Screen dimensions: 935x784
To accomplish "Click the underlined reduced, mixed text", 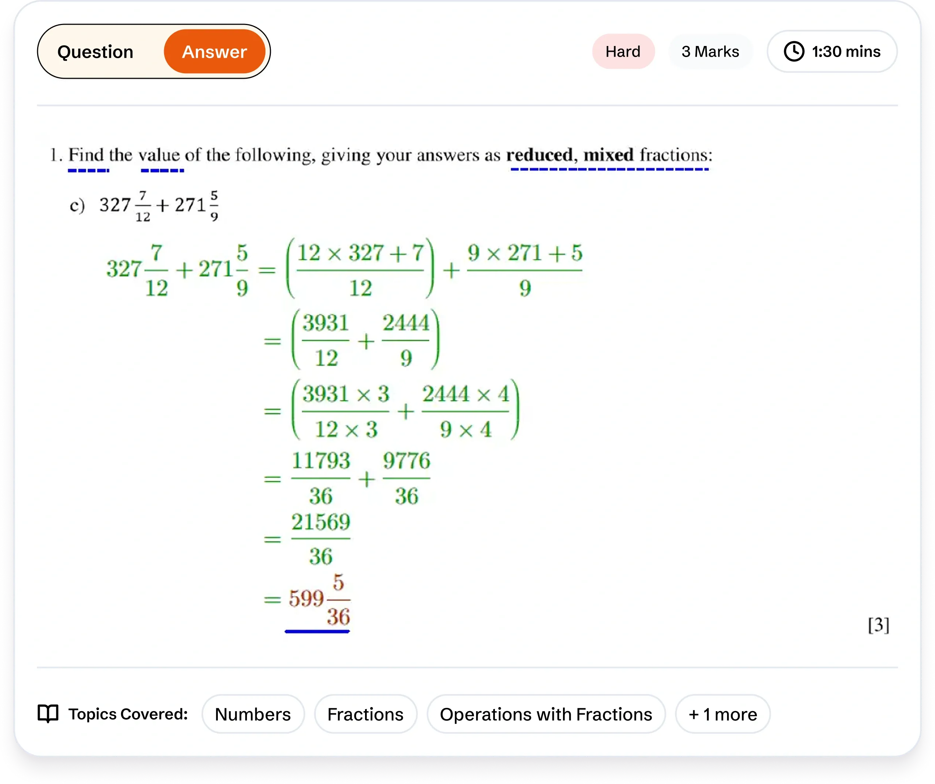I will (x=570, y=155).
